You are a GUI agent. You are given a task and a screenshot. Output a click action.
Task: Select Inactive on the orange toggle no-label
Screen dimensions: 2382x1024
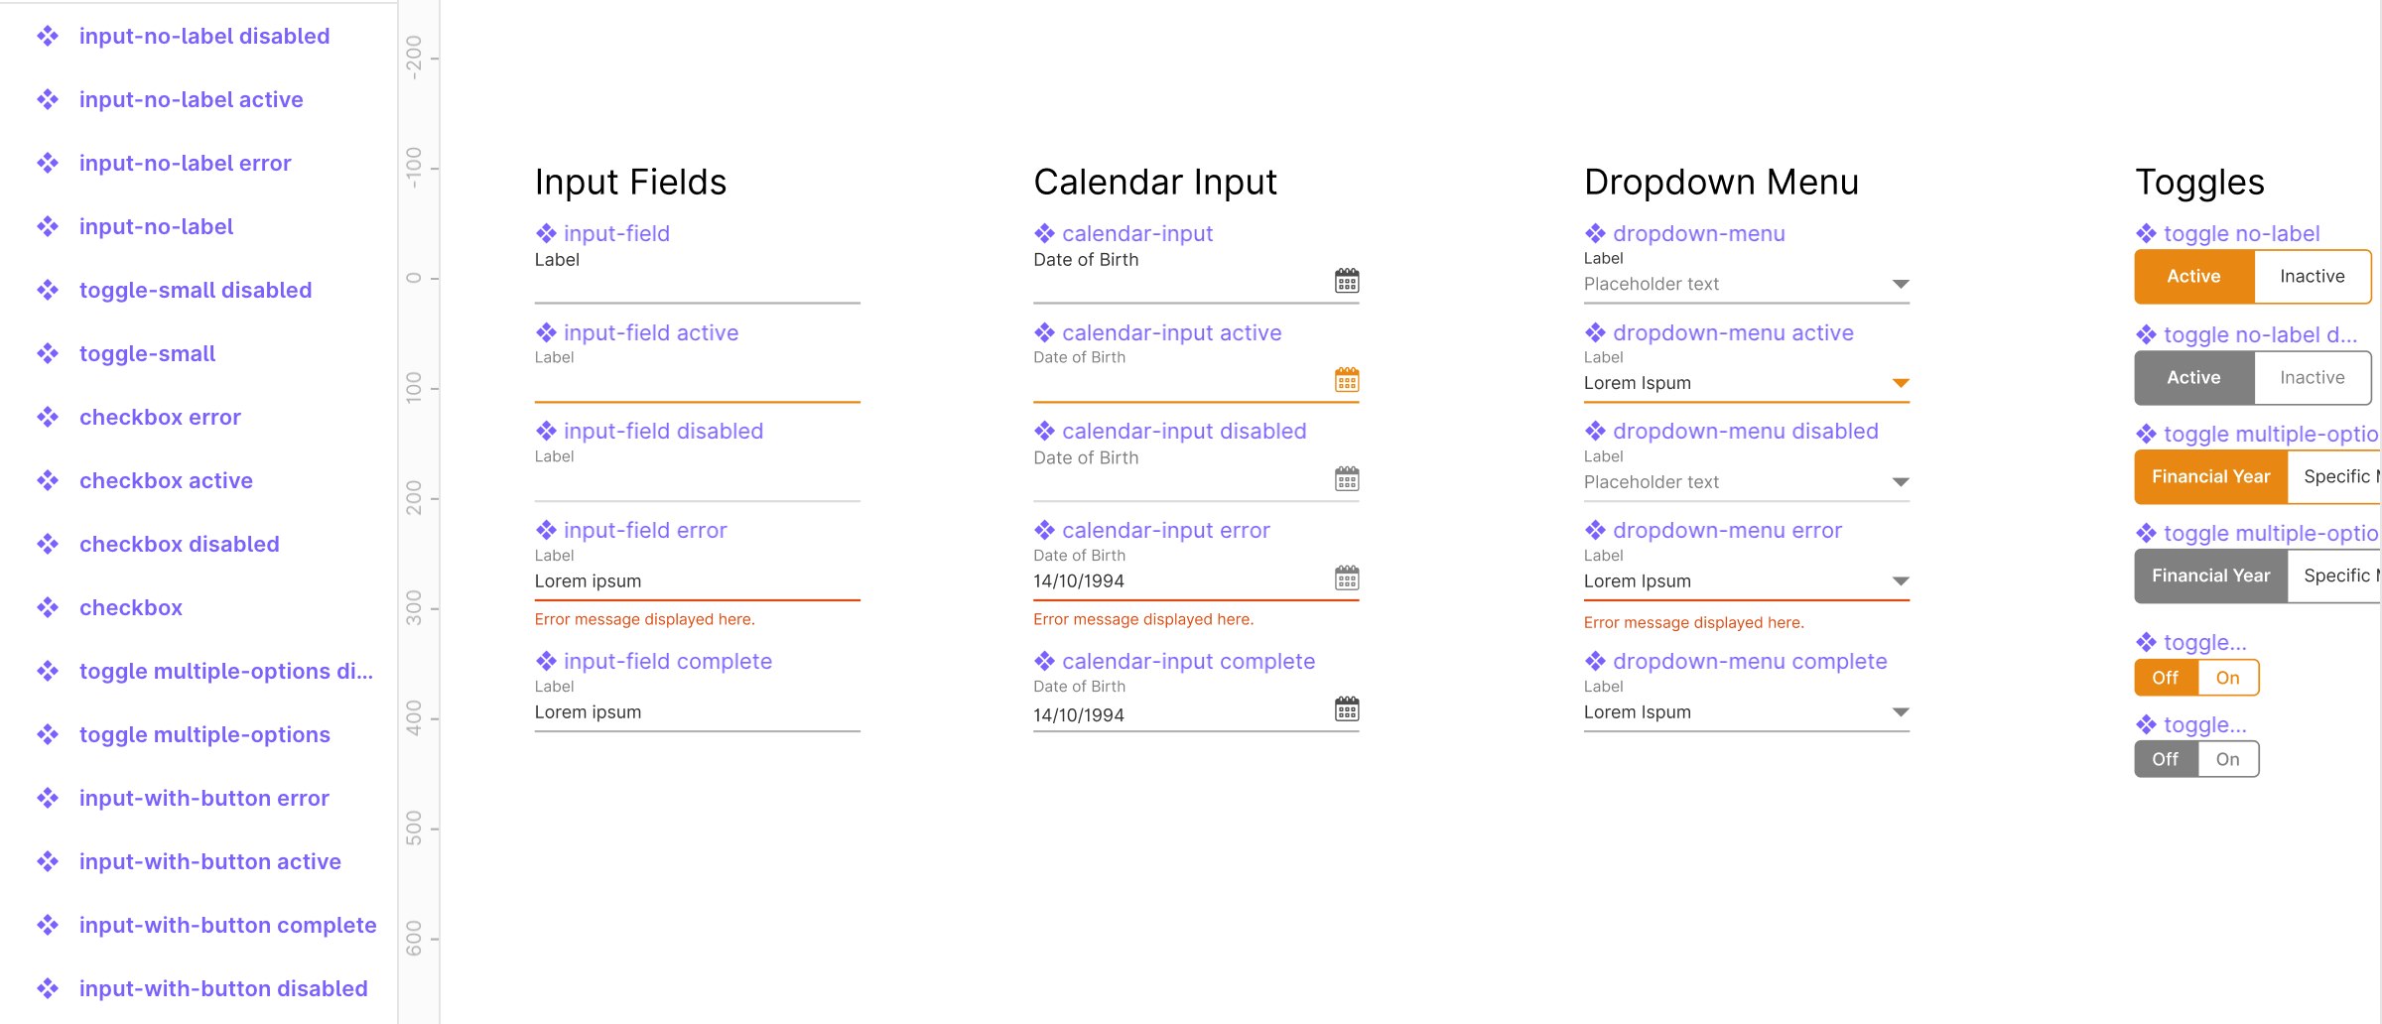pos(2312,277)
